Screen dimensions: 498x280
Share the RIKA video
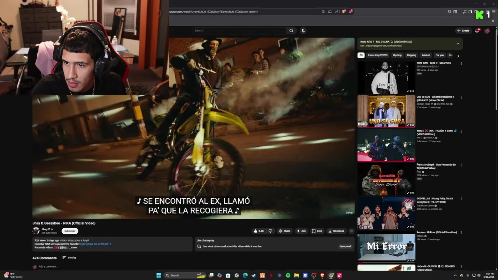284,231
